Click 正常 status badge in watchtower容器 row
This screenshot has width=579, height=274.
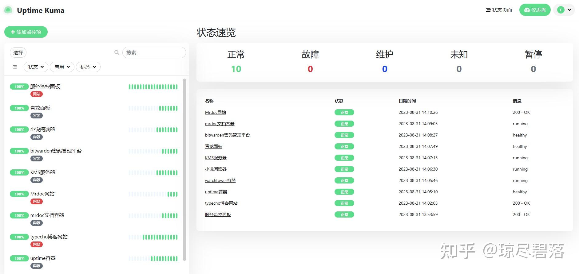pos(344,180)
